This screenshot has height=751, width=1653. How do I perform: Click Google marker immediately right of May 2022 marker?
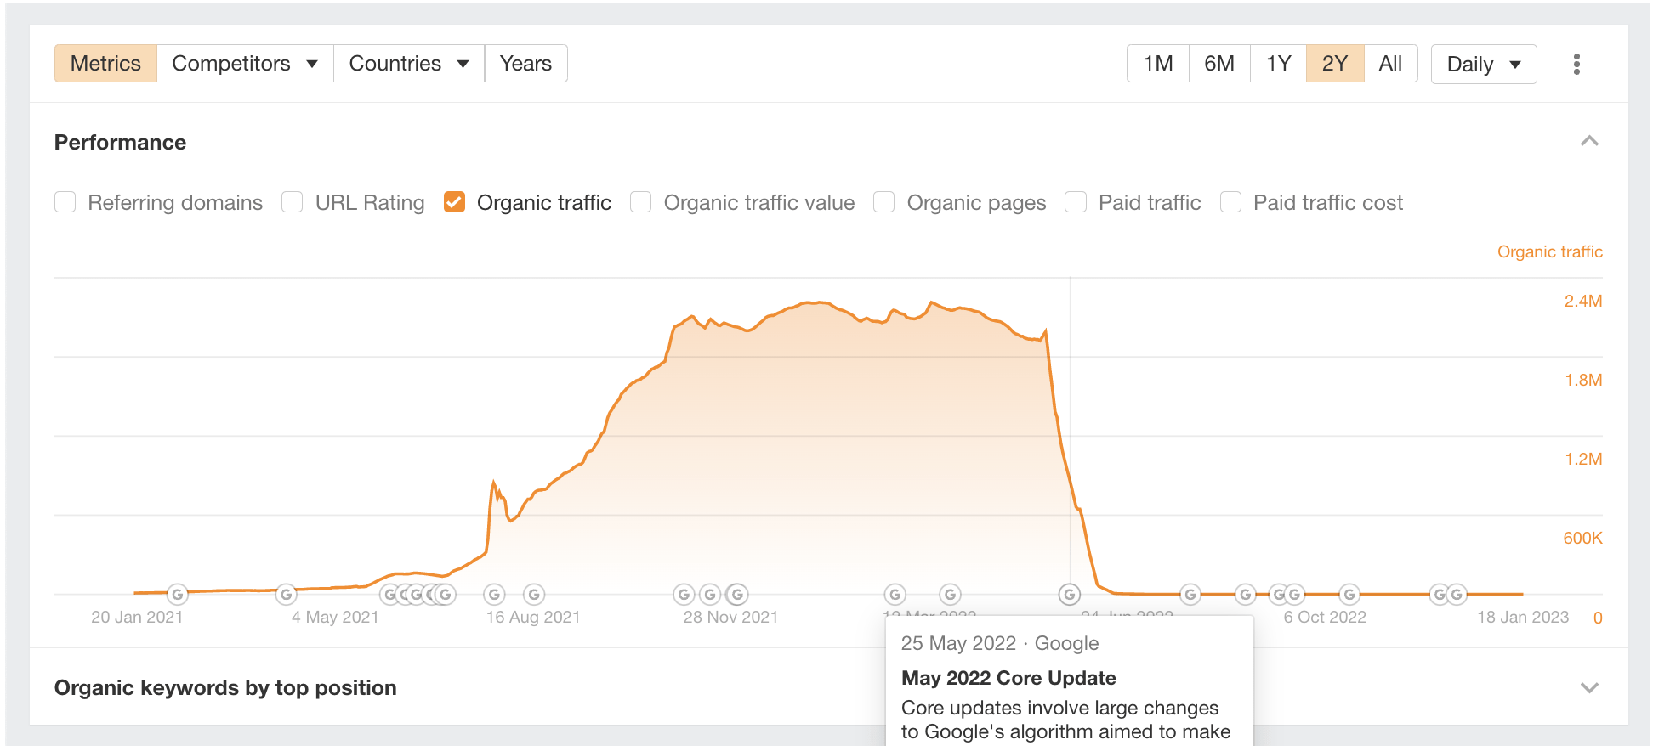pyautogui.click(x=1190, y=595)
